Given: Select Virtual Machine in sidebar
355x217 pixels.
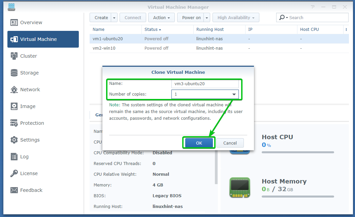Looking at the screenshot, I should (x=43, y=39).
